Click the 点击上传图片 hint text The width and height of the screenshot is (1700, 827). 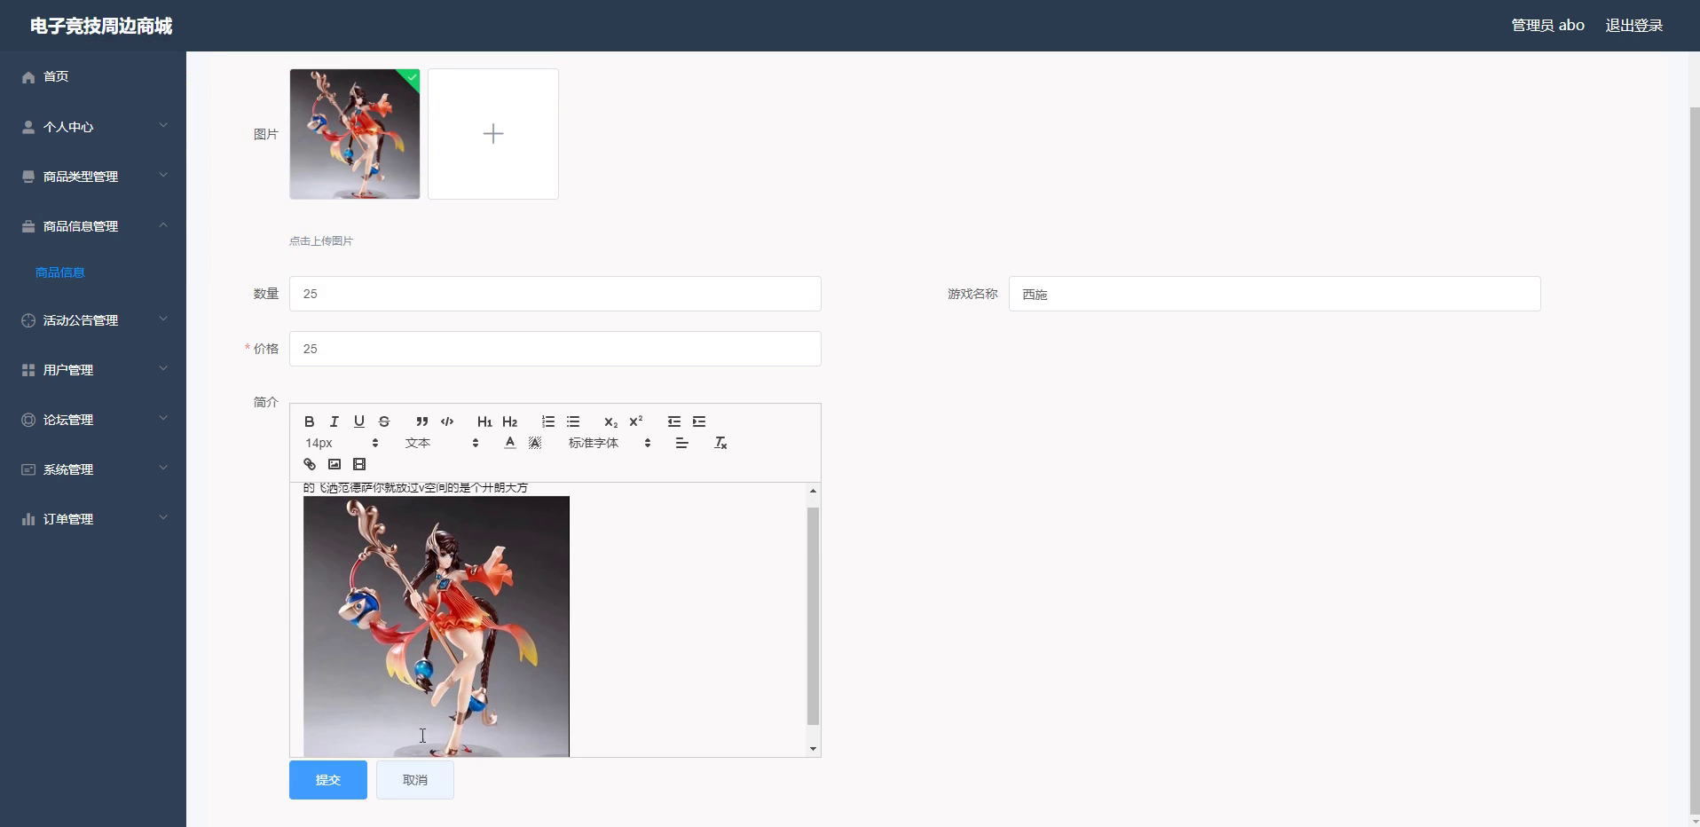click(x=321, y=241)
